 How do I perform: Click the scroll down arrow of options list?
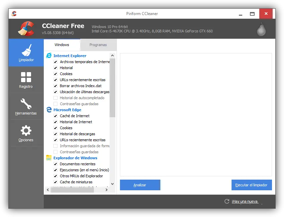click(112, 184)
